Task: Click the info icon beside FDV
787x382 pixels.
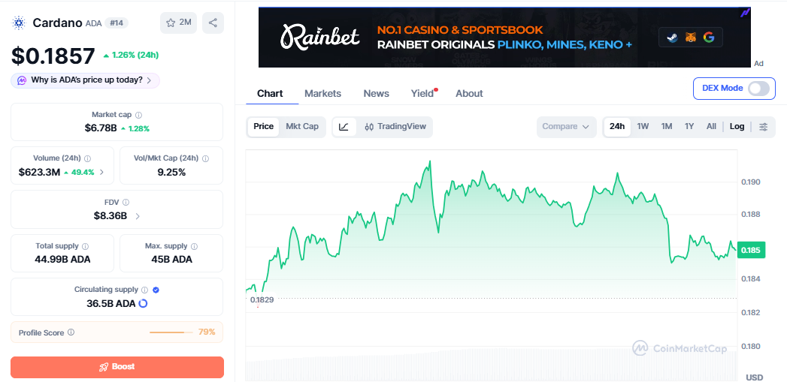Action: (x=126, y=202)
